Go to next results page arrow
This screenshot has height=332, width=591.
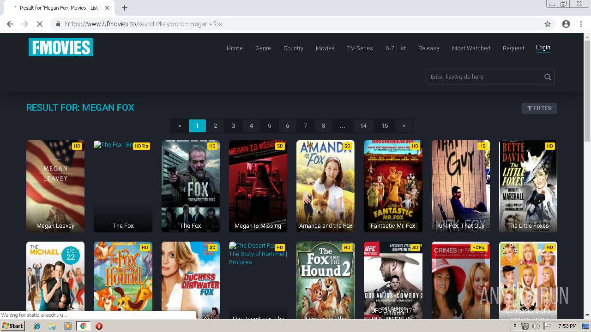tap(404, 125)
